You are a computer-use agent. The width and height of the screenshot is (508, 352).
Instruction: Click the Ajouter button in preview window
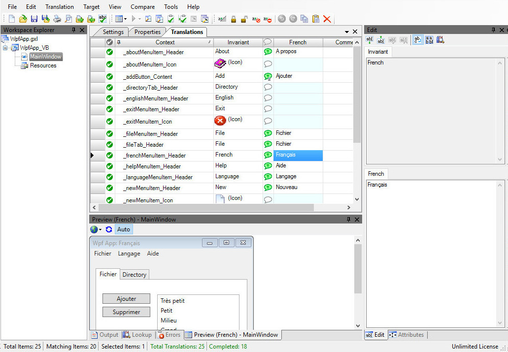pyautogui.click(x=127, y=299)
